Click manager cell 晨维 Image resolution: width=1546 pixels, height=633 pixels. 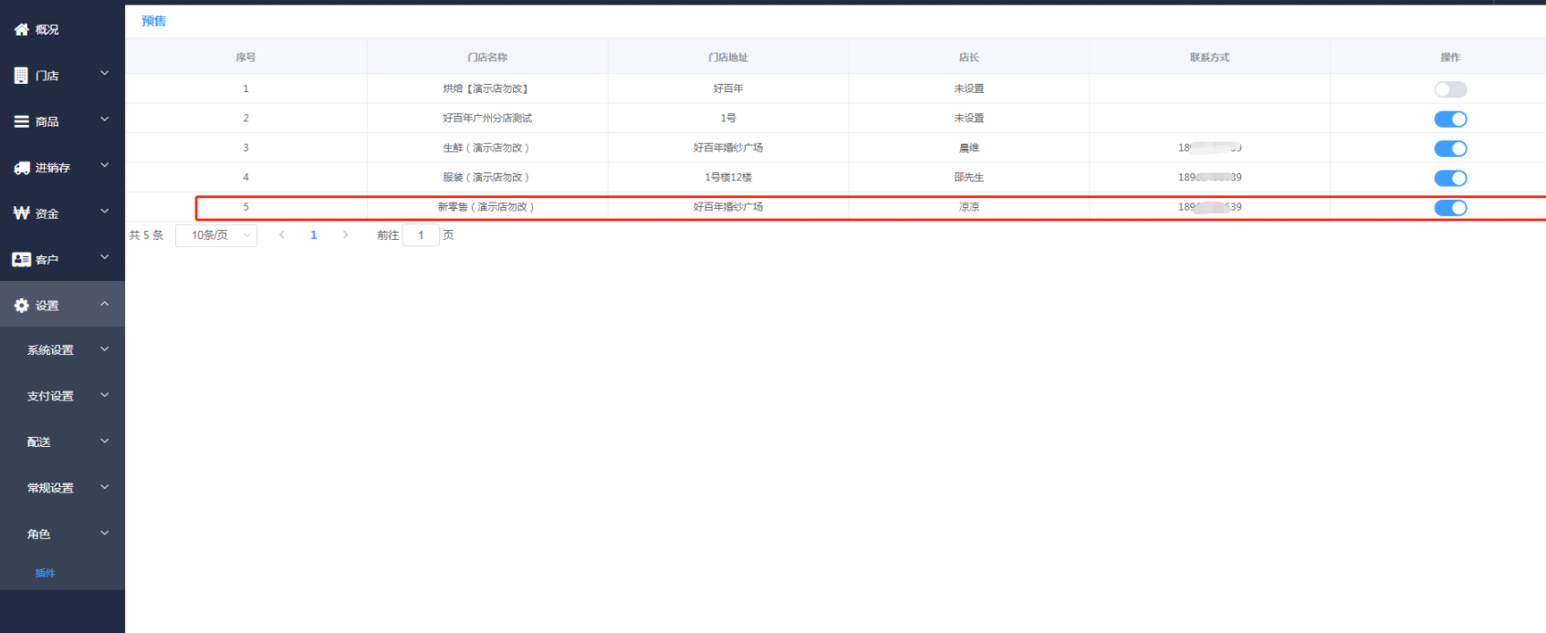[x=969, y=148]
